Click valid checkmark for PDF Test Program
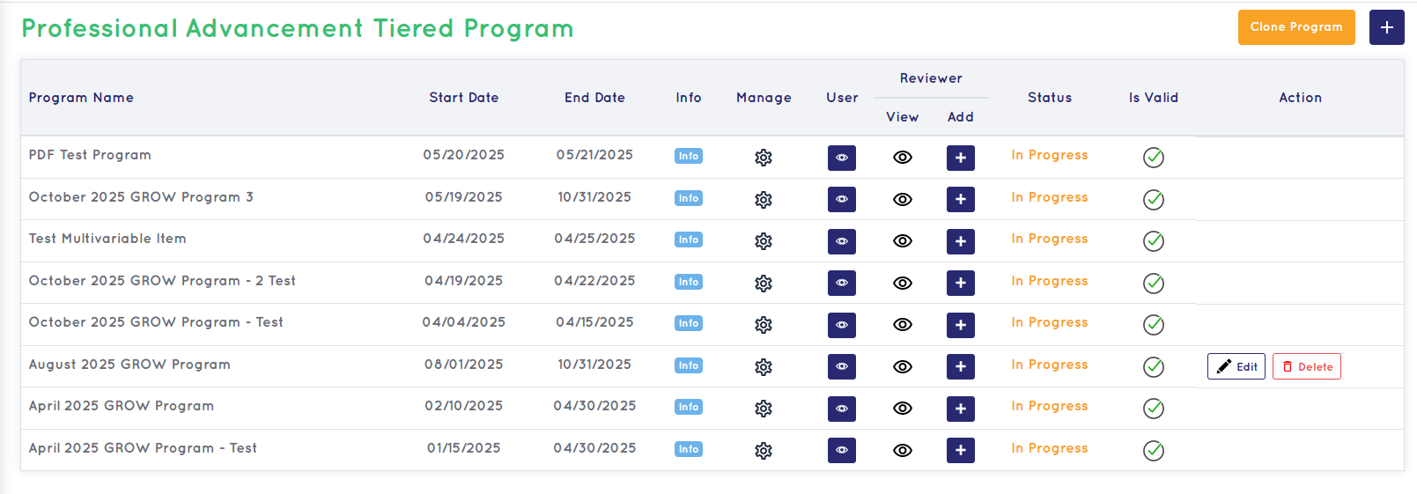The image size is (1417, 494). pos(1154,158)
